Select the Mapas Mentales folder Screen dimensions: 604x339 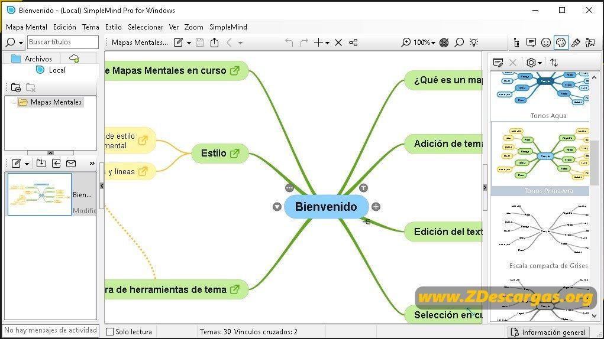(x=50, y=102)
